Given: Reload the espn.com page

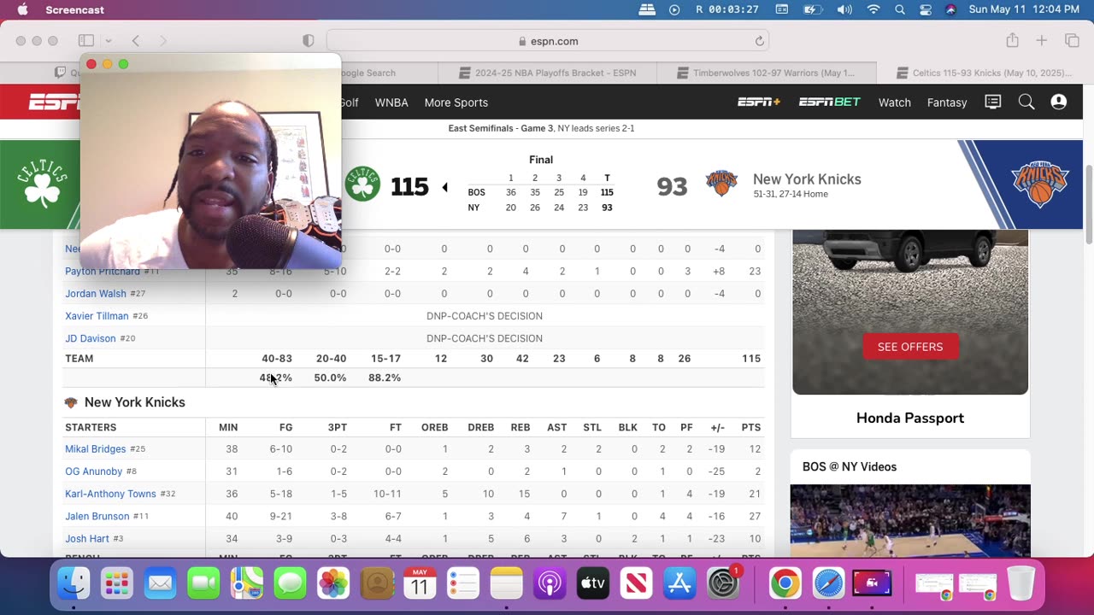Looking at the screenshot, I should 759,41.
